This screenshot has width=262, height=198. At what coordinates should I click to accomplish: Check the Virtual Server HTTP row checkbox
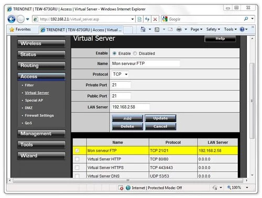[77, 159]
